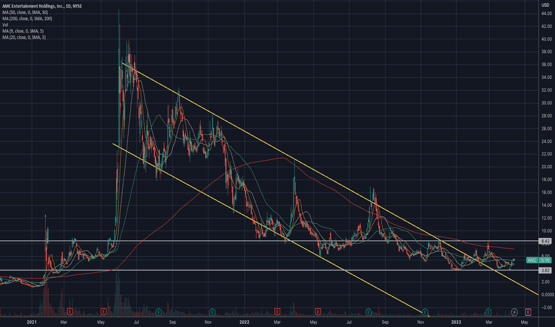The height and width of the screenshot is (327, 555).
Task: Click the red earnings marker near Mar 2021
Action: click(x=70, y=312)
